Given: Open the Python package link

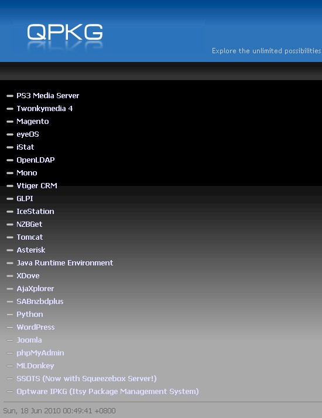Looking at the screenshot, I should point(30,315).
